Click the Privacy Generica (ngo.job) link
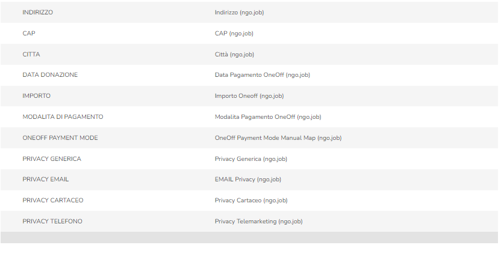501x254 pixels. pyautogui.click(x=250, y=159)
